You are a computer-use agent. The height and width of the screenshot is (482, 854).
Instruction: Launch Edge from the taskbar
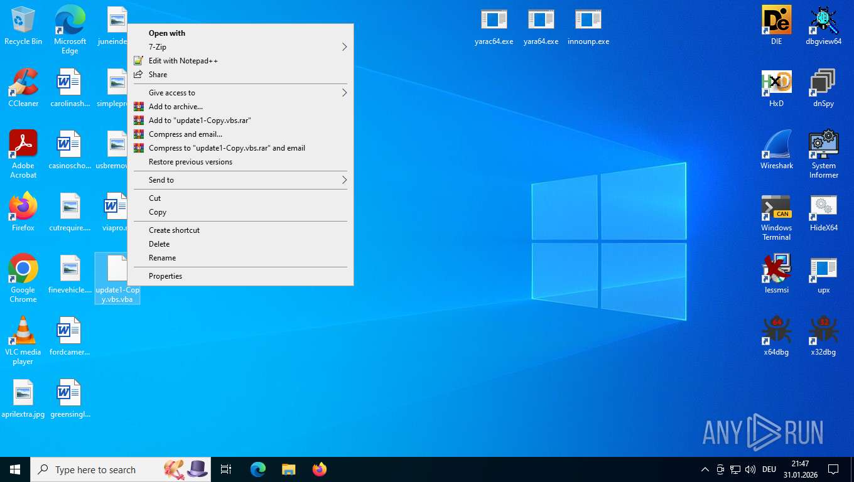click(x=258, y=469)
